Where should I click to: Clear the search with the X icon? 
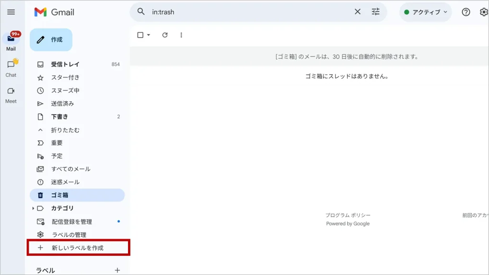pyautogui.click(x=357, y=12)
